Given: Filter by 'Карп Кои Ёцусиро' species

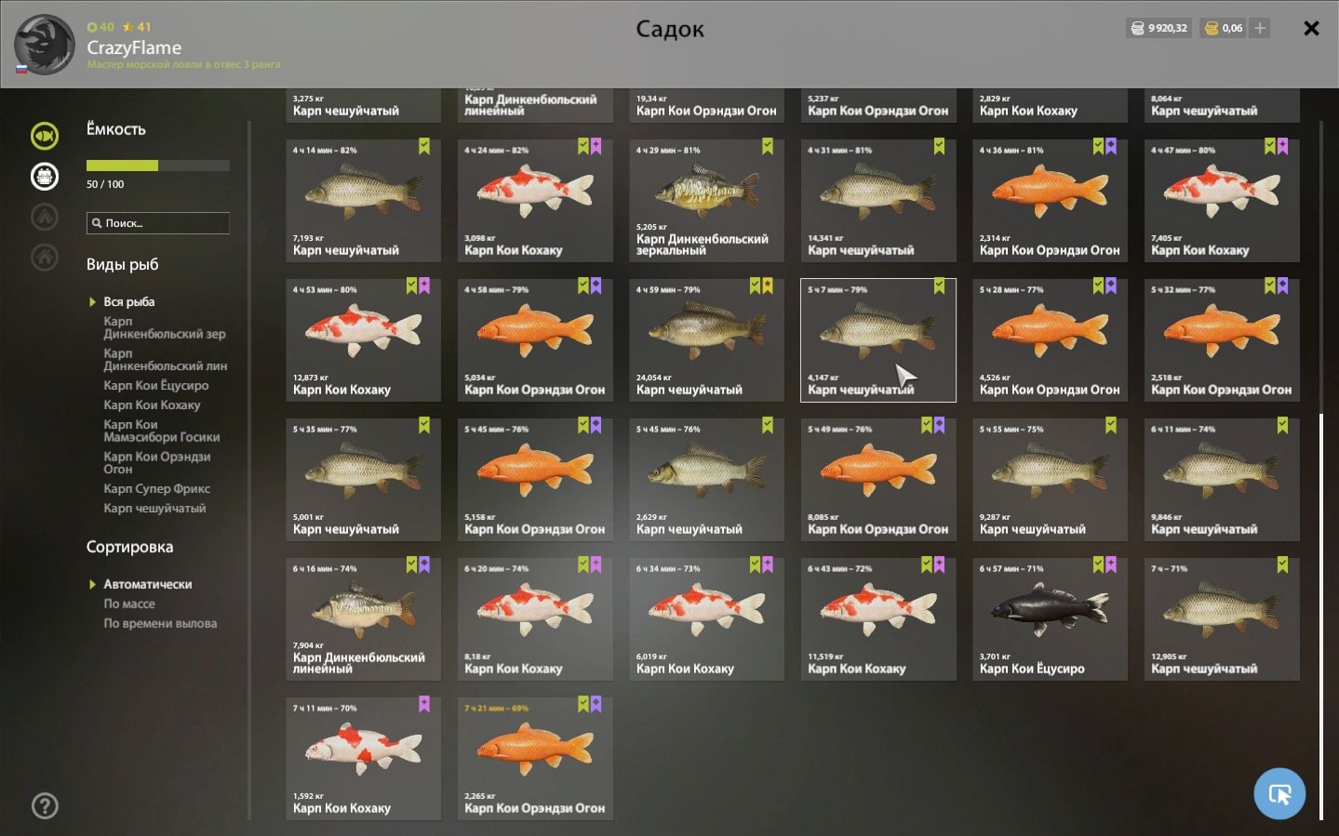Looking at the screenshot, I should pyautogui.click(x=155, y=385).
